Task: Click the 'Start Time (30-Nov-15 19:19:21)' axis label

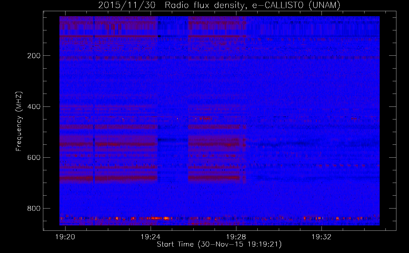Action: (219, 244)
